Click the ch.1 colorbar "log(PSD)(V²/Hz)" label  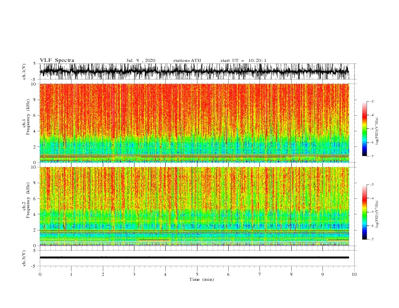pos(377,131)
